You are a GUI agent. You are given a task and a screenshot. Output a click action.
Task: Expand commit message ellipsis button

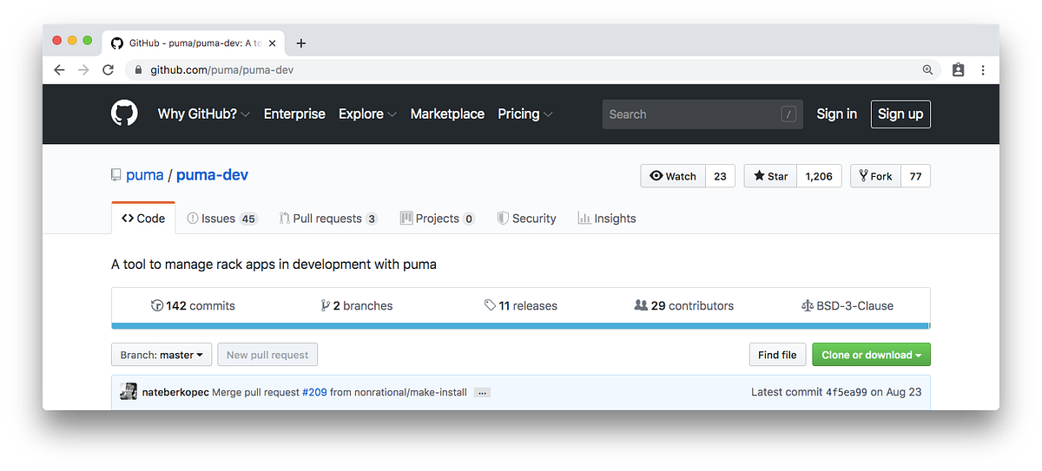click(483, 393)
